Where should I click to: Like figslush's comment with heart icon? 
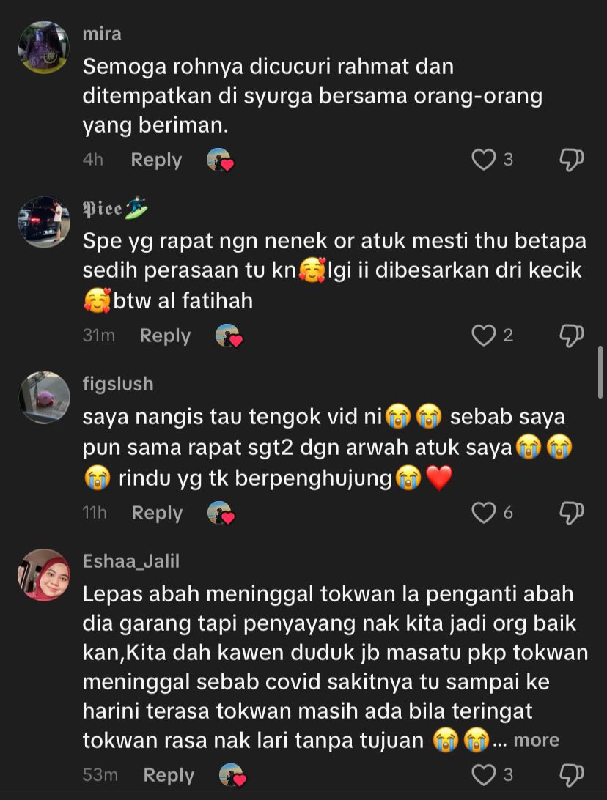[x=483, y=513]
